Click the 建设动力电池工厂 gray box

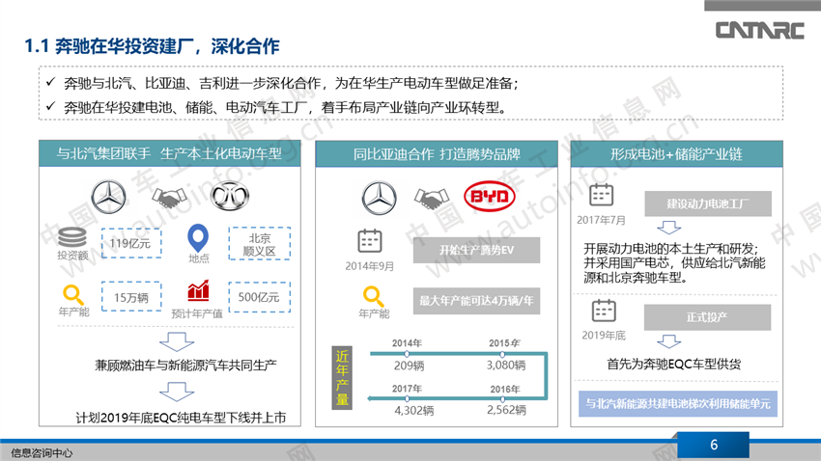(708, 203)
